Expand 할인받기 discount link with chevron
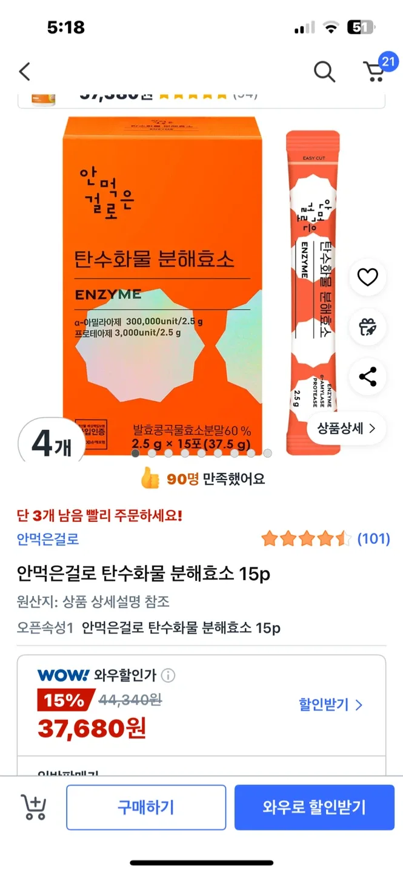 [x=330, y=705]
